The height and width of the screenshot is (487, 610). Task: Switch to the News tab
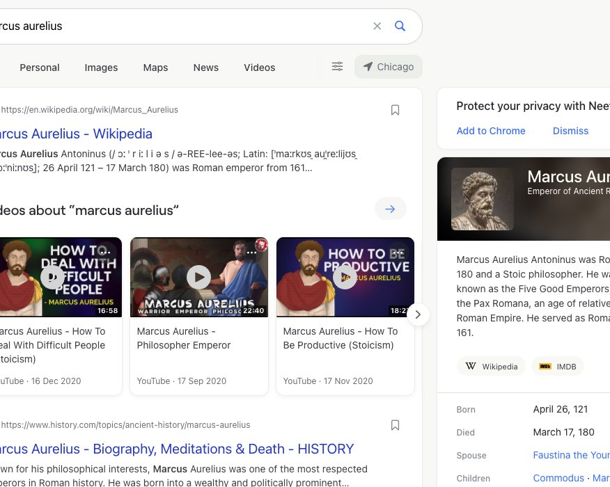pyautogui.click(x=206, y=67)
